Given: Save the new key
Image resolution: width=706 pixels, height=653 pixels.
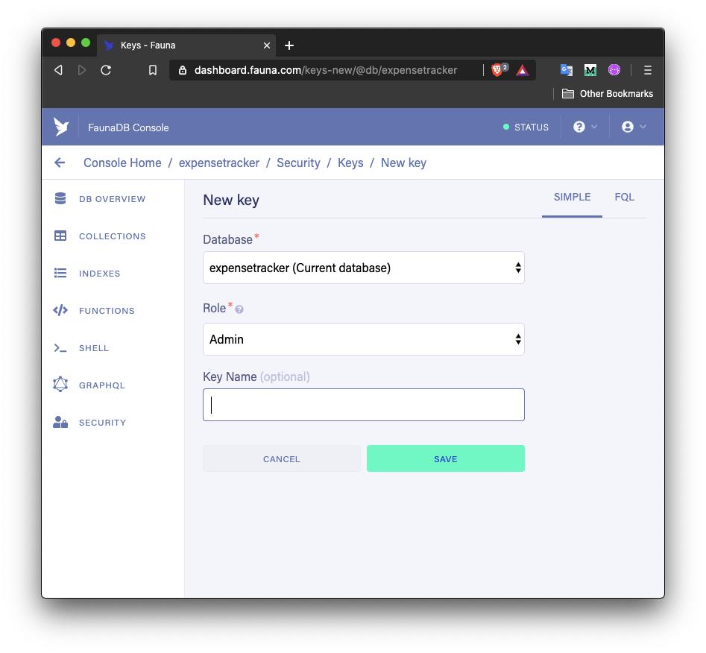Looking at the screenshot, I should click(445, 458).
